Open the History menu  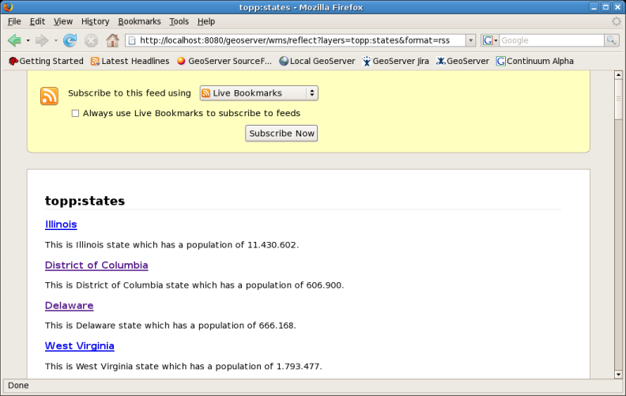95,21
